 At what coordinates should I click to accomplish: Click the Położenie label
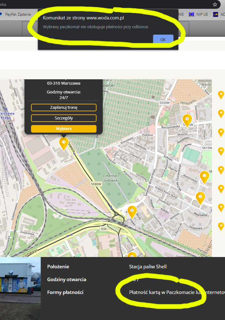tap(58, 266)
